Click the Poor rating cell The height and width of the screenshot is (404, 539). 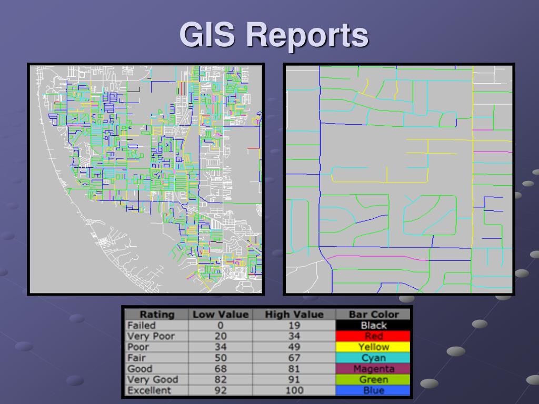pos(157,347)
